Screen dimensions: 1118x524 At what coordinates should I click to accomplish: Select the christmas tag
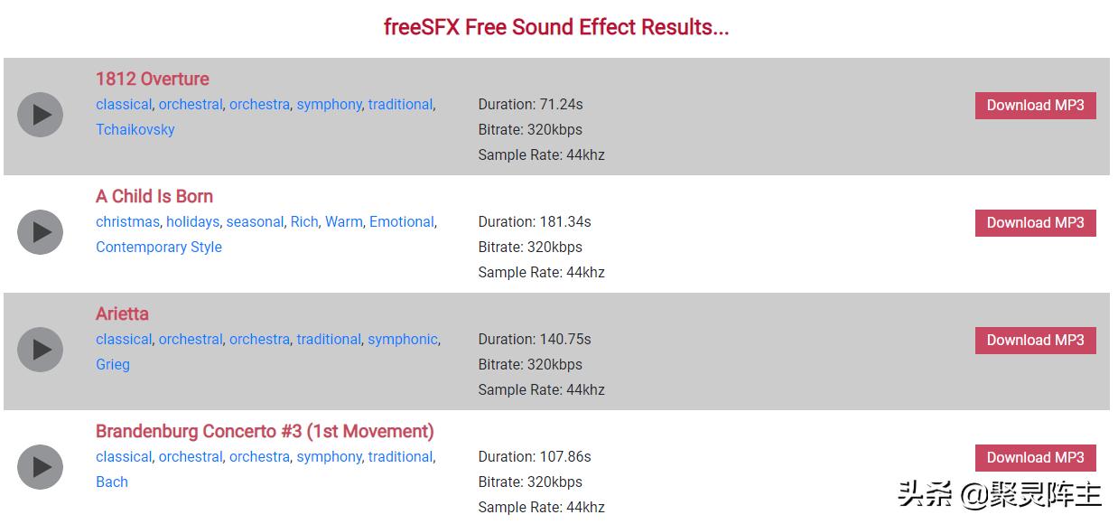coord(127,221)
